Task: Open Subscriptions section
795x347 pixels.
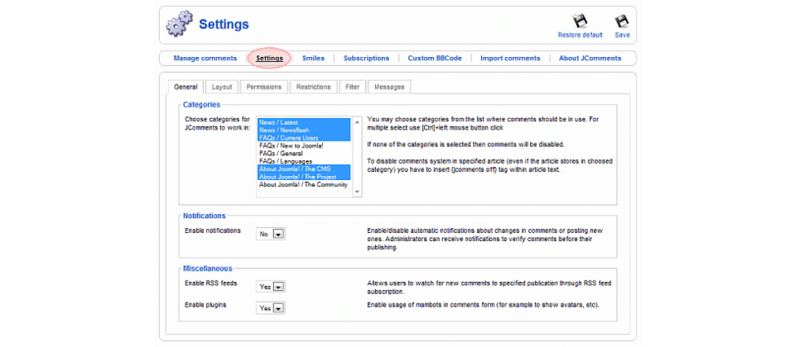Action: (366, 58)
